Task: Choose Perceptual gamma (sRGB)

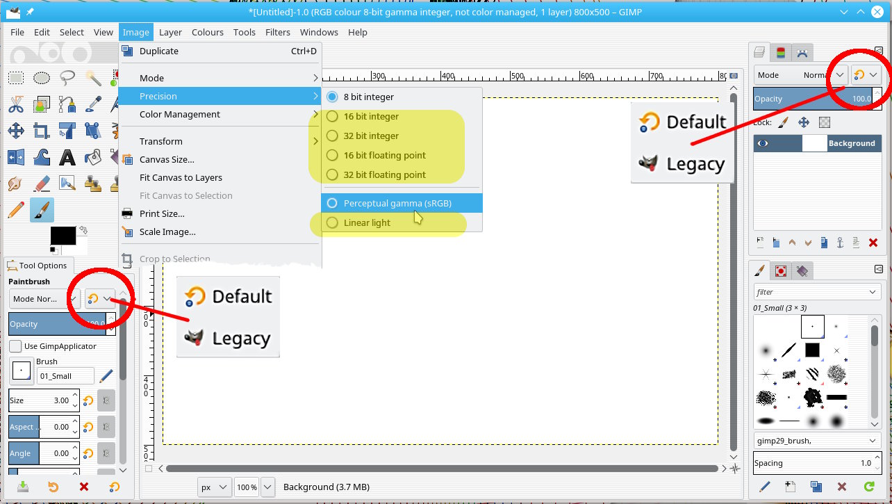Action: (402, 203)
